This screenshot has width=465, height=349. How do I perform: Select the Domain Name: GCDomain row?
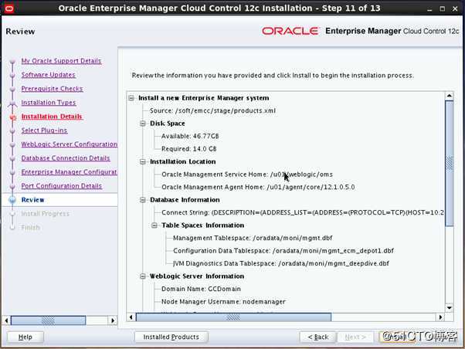tap(201, 289)
